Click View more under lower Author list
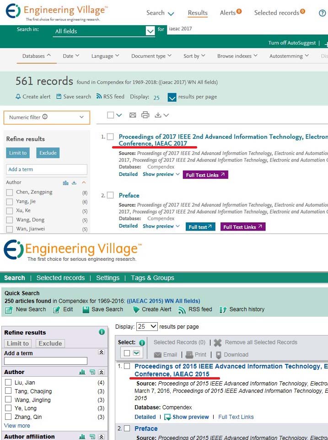 click(17, 425)
